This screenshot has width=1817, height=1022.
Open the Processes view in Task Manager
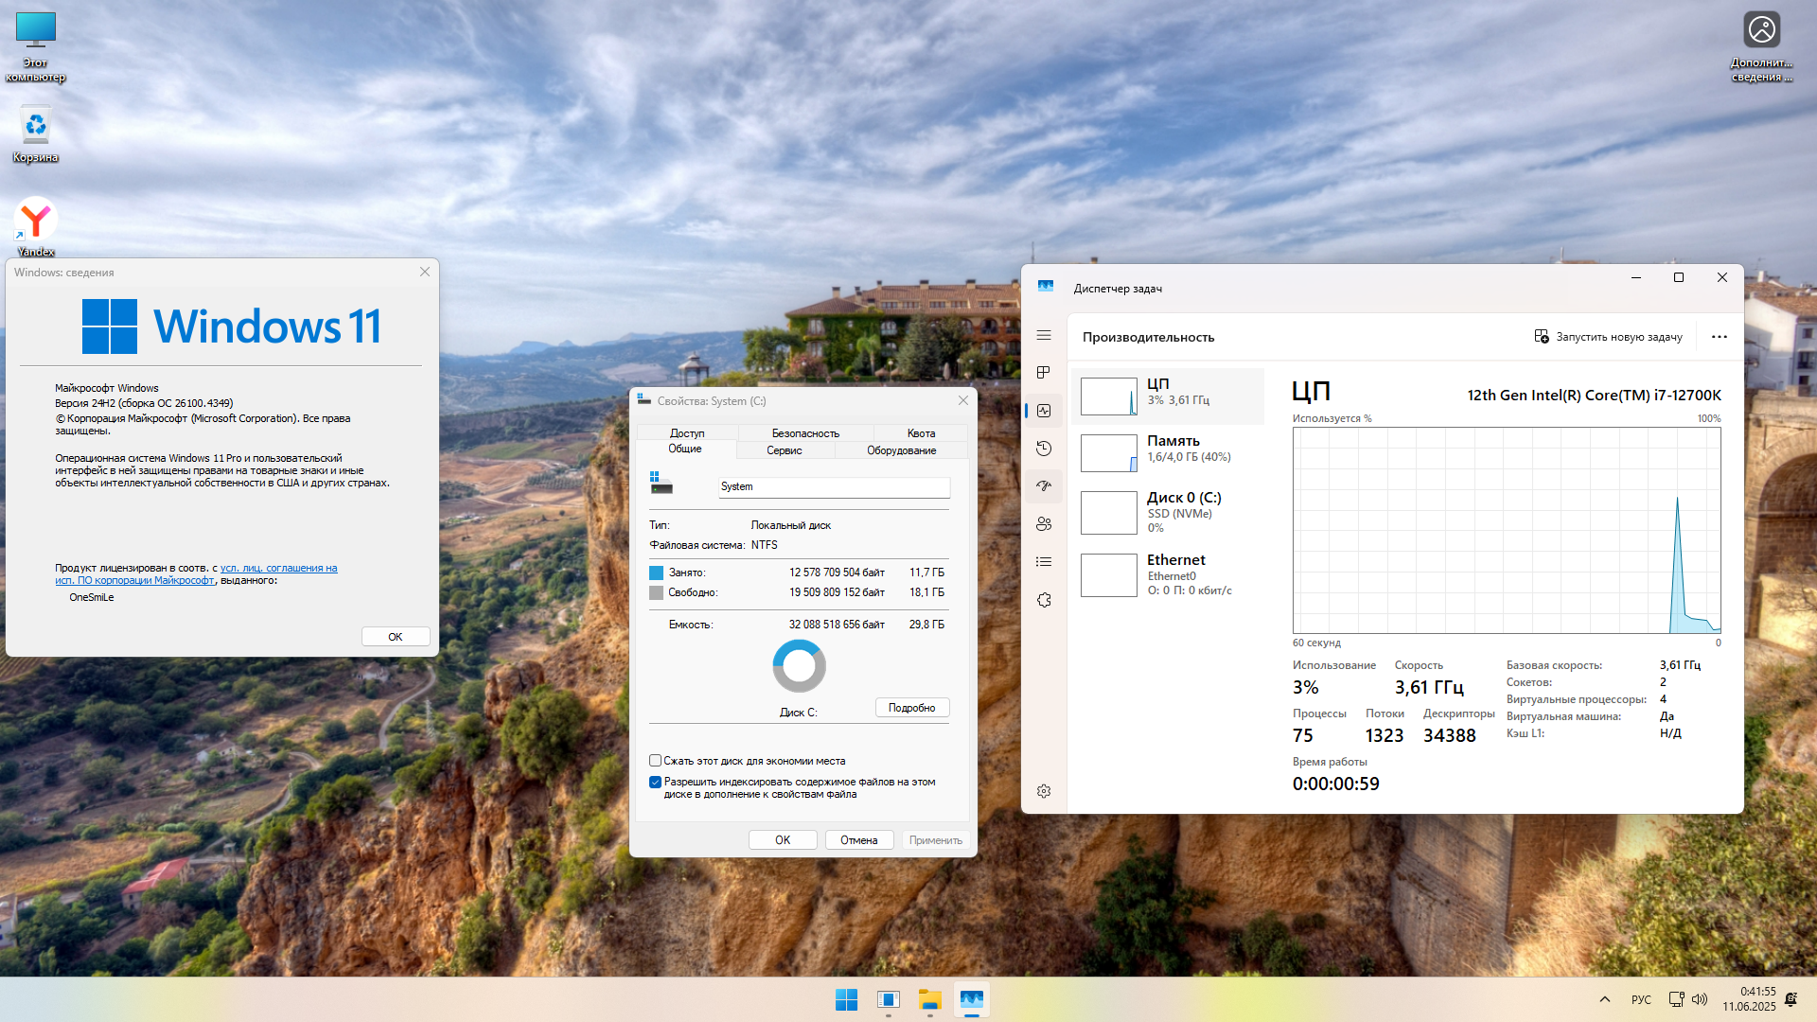[1044, 372]
